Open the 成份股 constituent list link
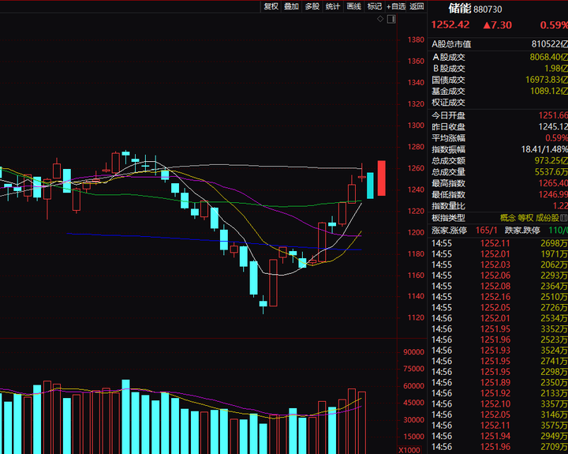 (x=547, y=218)
